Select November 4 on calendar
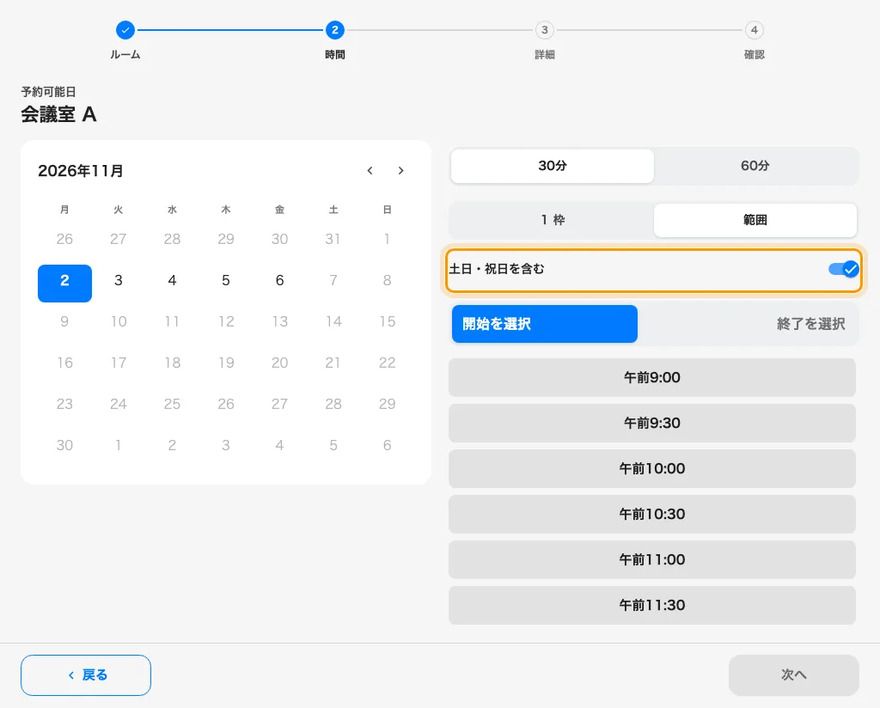Image resolution: width=880 pixels, height=708 pixels. 172,280
